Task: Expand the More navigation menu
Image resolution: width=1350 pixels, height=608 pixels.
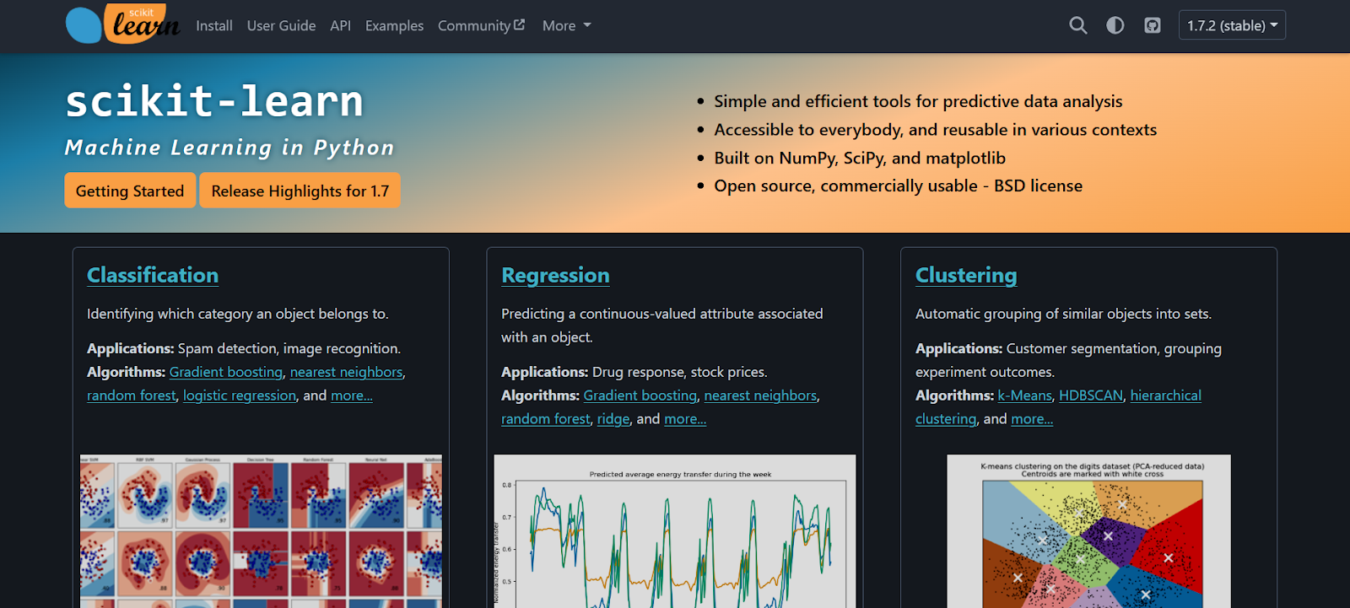Action: pyautogui.click(x=566, y=25)
